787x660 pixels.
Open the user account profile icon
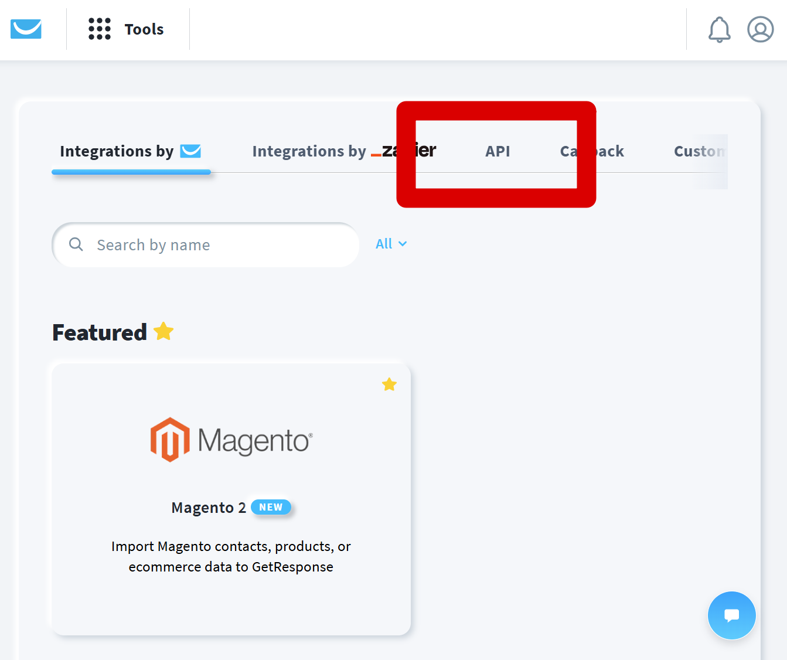point(760,29)
